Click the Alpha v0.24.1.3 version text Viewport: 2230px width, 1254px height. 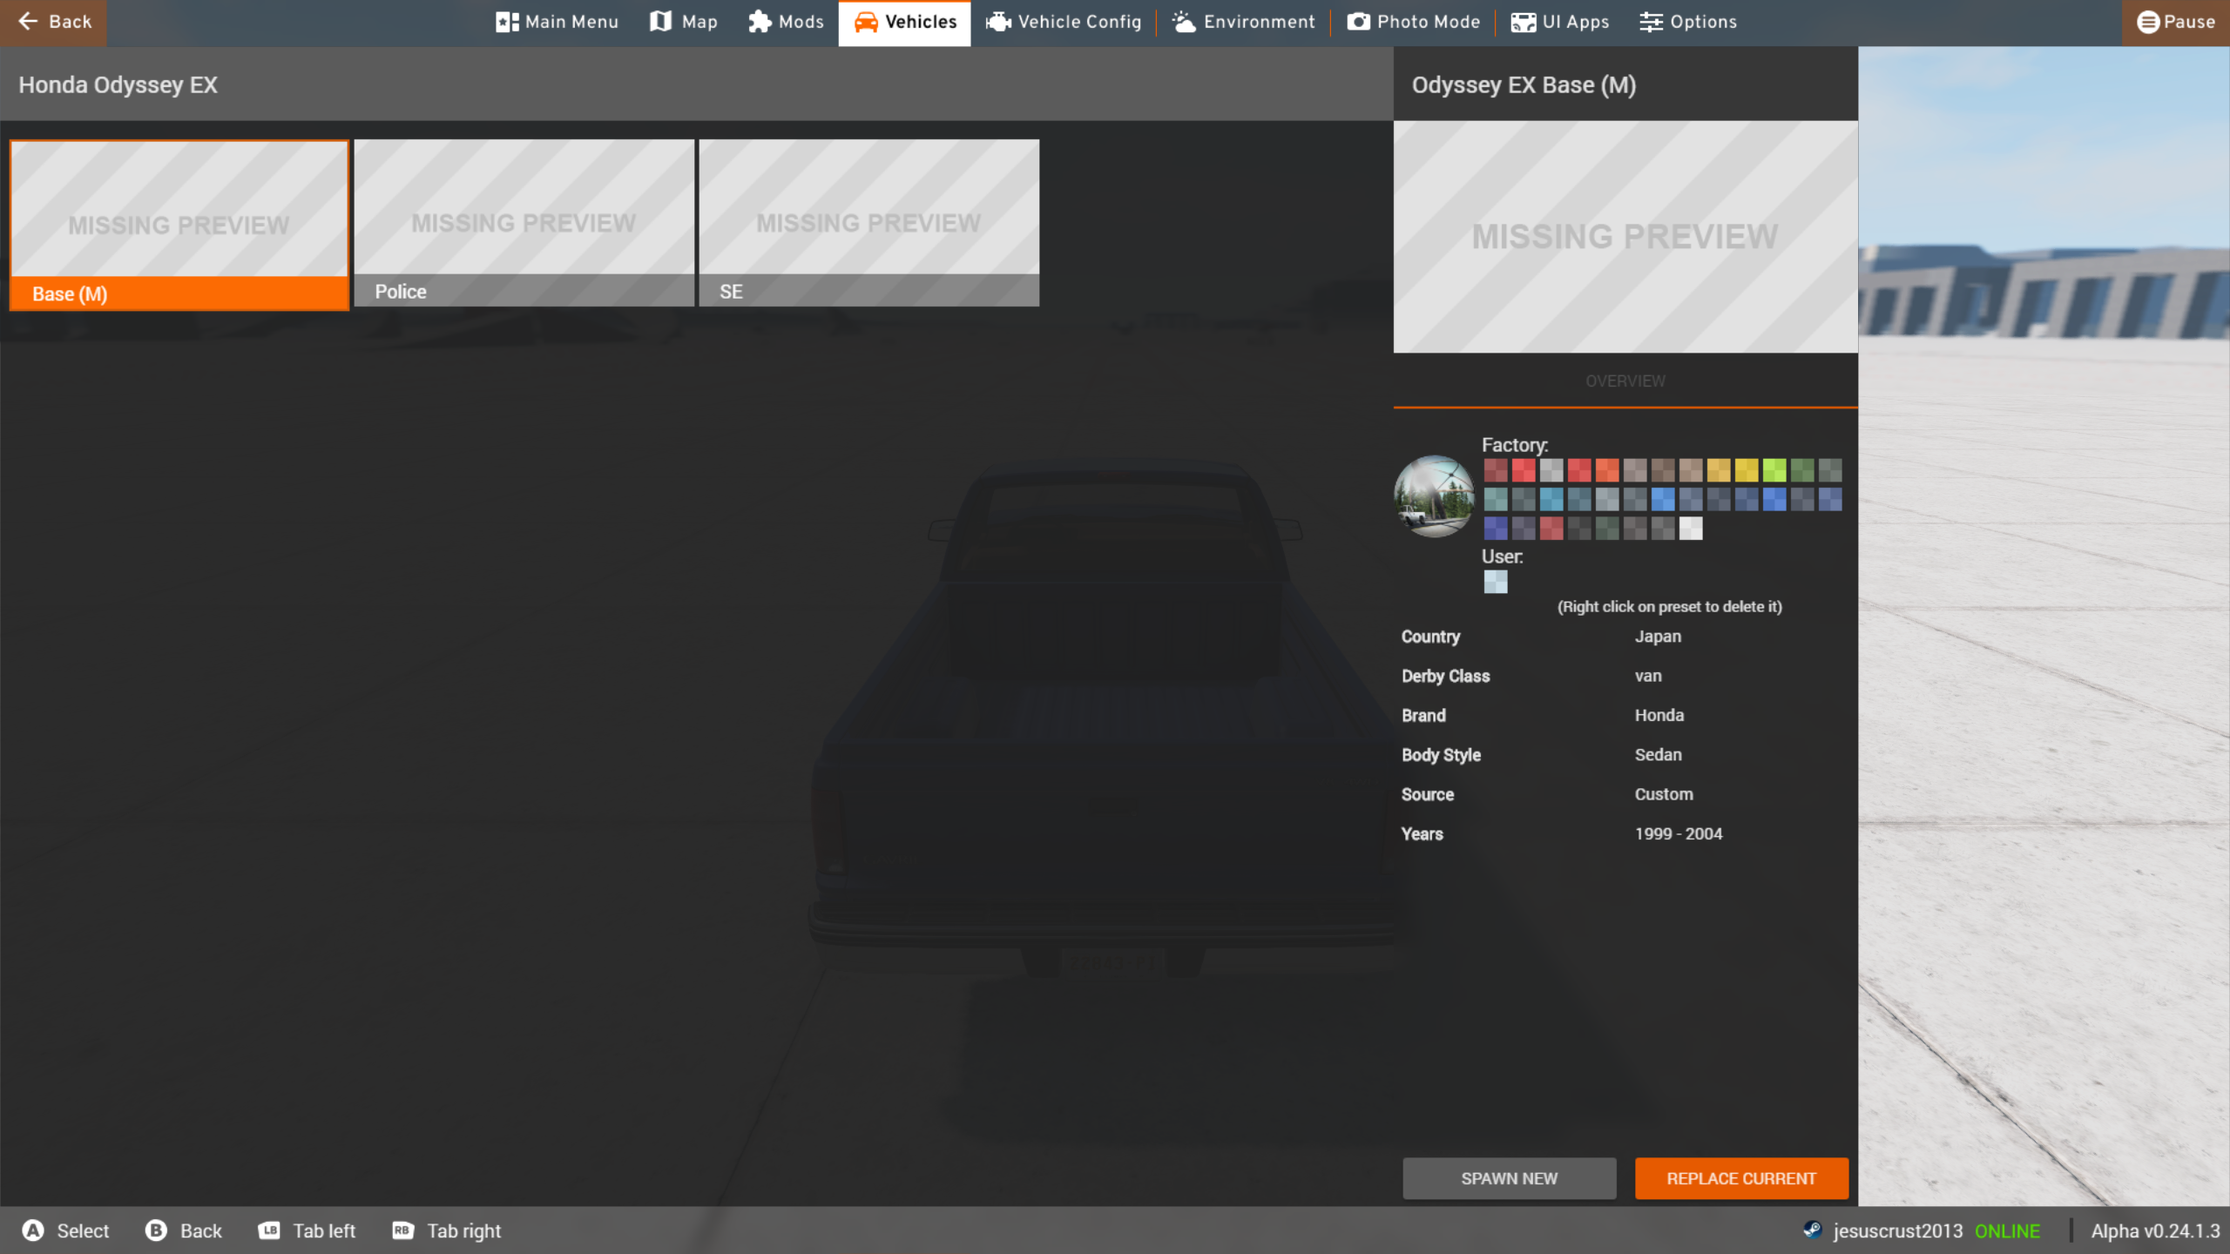[x=2155, y=1230]
